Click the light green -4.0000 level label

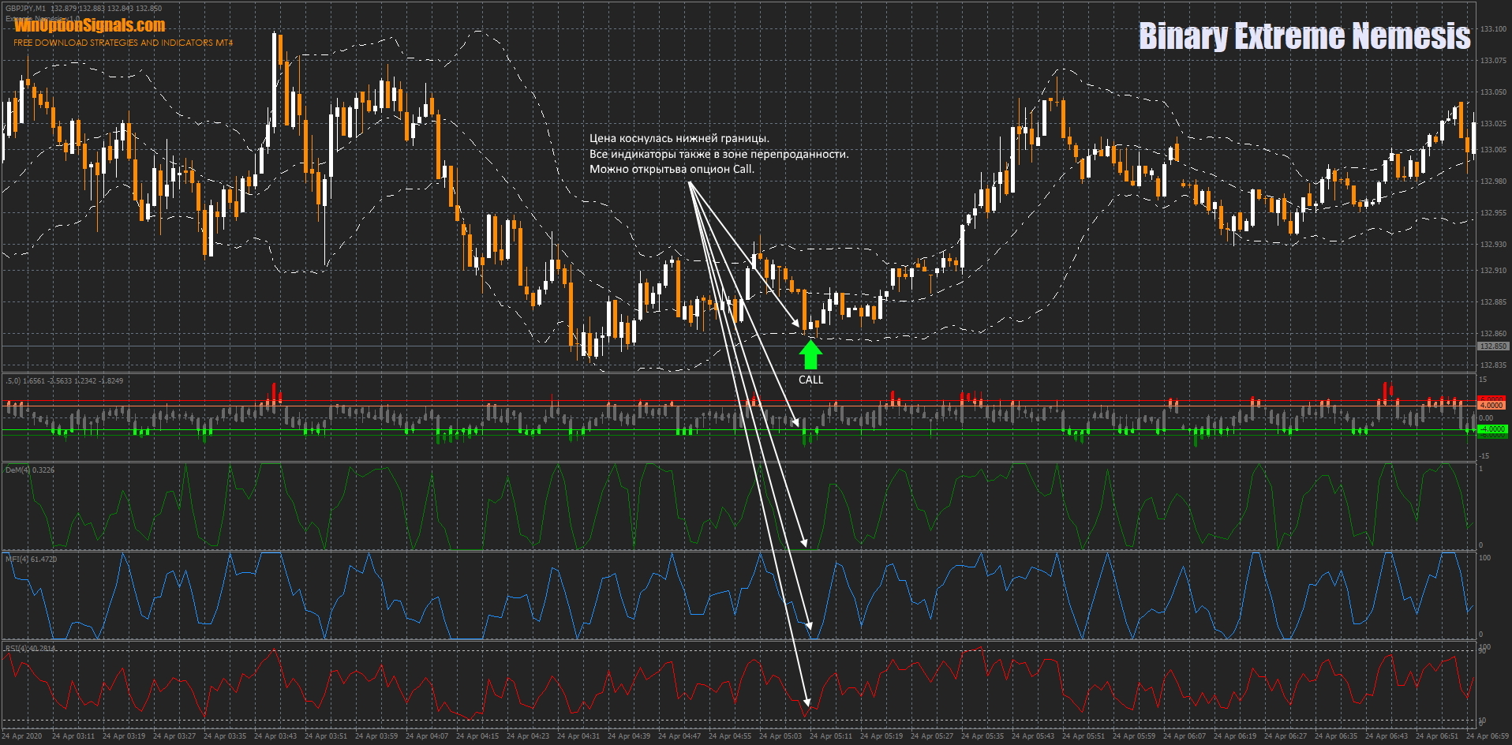1492,429
